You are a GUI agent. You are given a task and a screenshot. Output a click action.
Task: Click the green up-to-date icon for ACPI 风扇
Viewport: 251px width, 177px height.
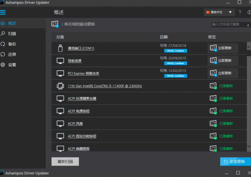pos(213,123)
